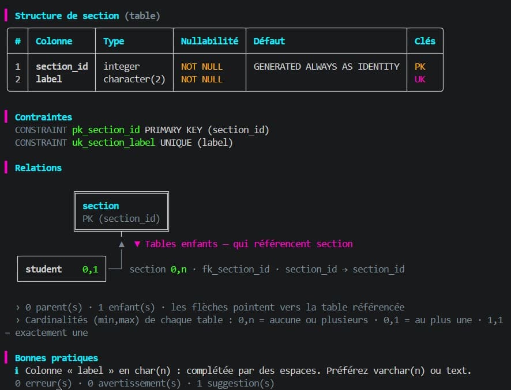Click the 'Clés' column header
The width and height of the screenshot is (511, 390).
pos(425,41)
